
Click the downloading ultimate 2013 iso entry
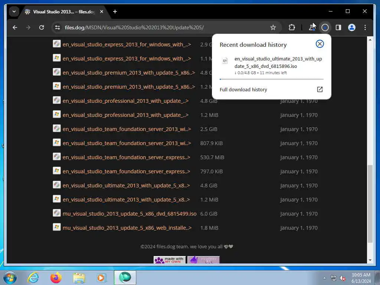pos(271,65)
